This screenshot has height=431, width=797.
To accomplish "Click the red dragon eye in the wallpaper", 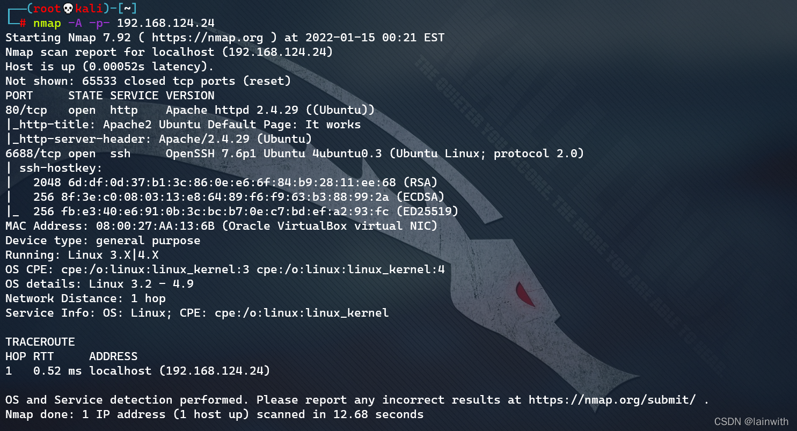I will click(x=523, y=293).
